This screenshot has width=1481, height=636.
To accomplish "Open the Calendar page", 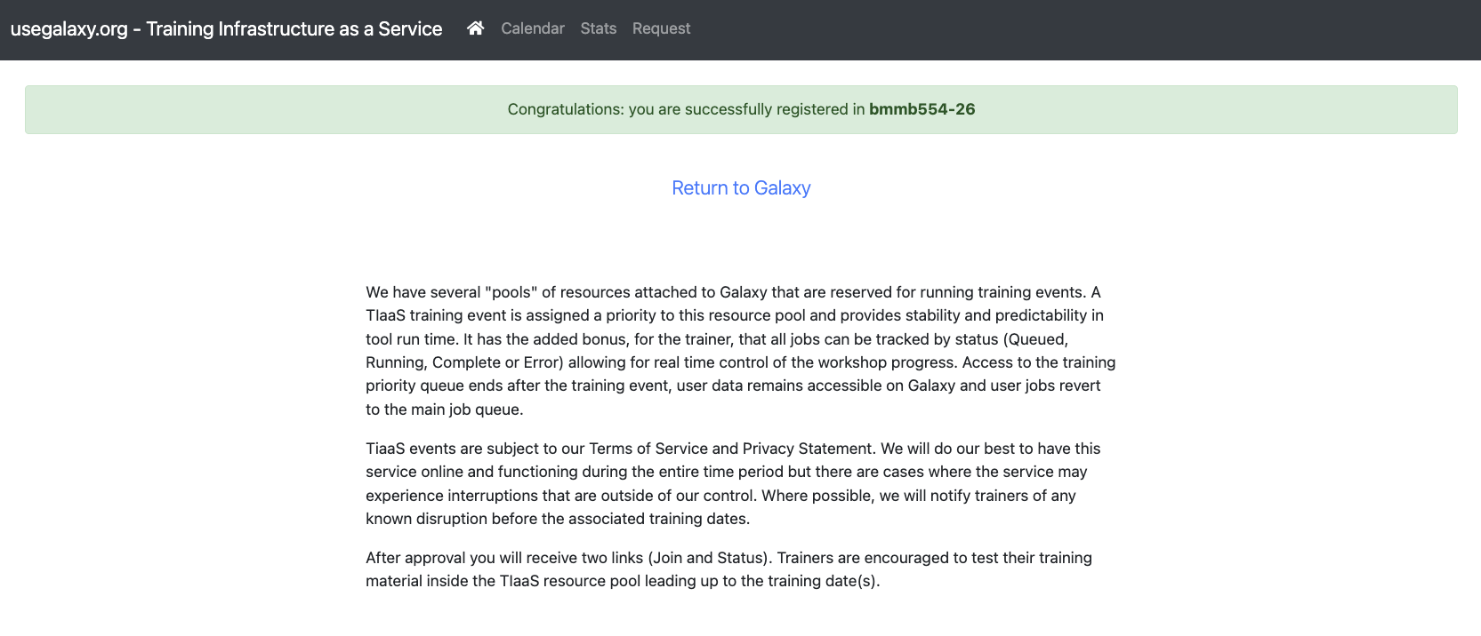I will pos(532,28).
